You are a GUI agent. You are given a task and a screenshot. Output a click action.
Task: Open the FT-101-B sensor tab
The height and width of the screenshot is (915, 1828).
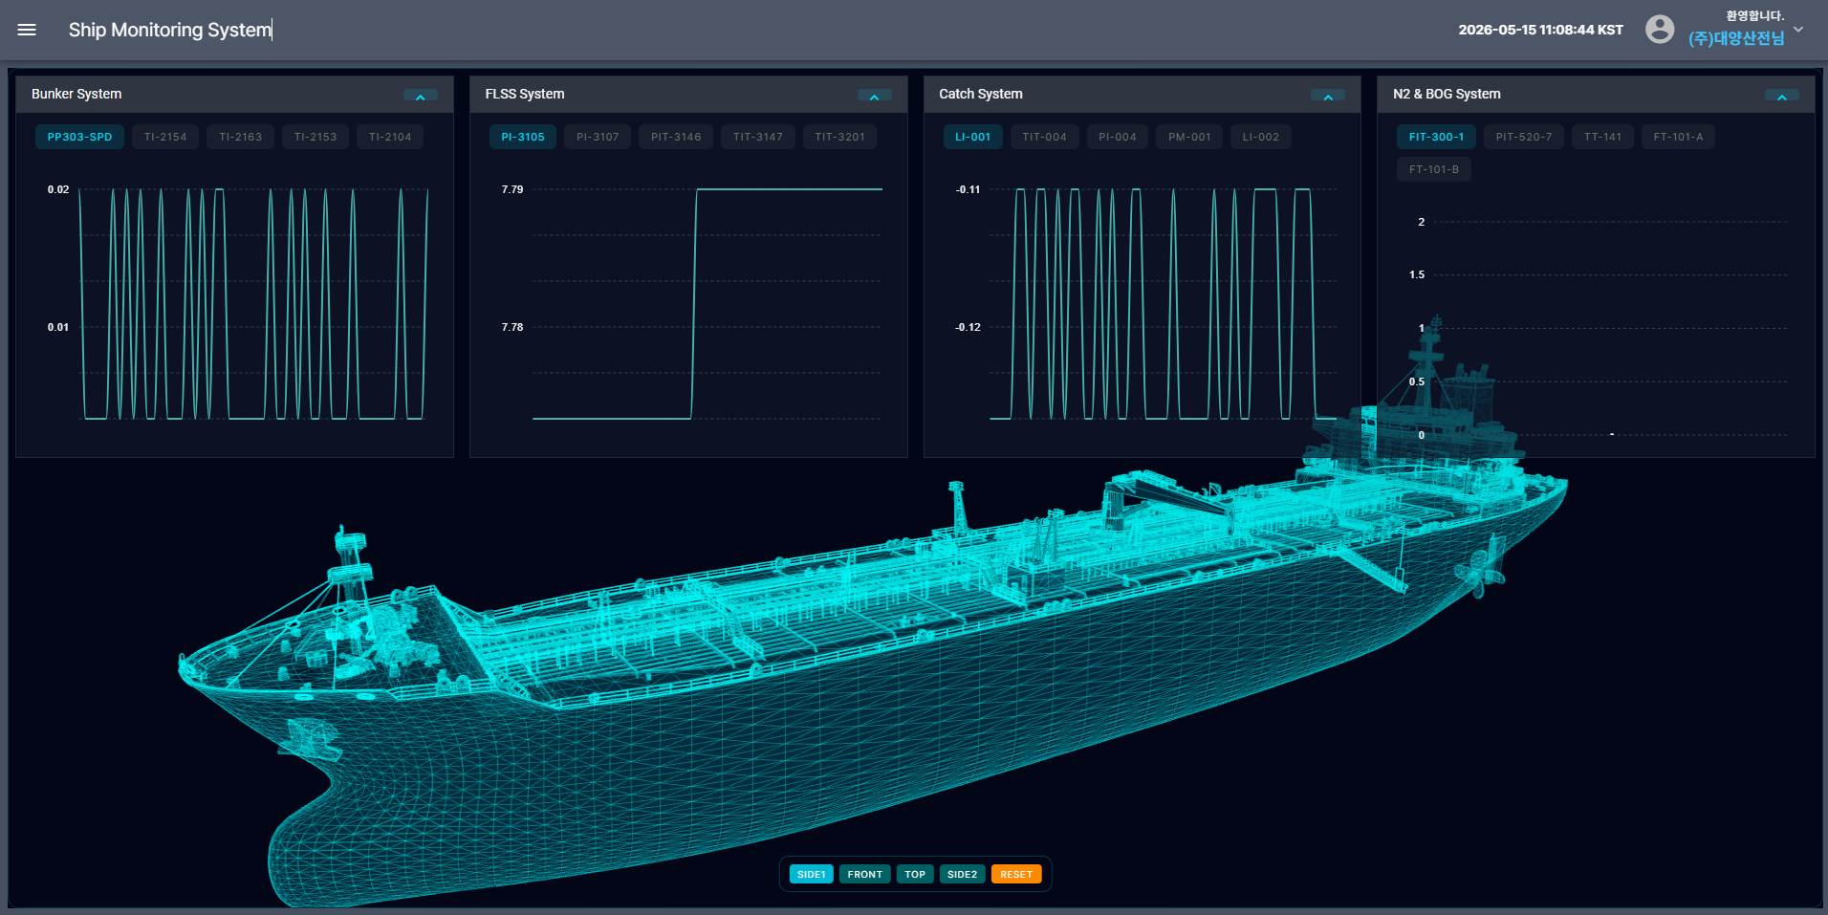click(1434, 169)
